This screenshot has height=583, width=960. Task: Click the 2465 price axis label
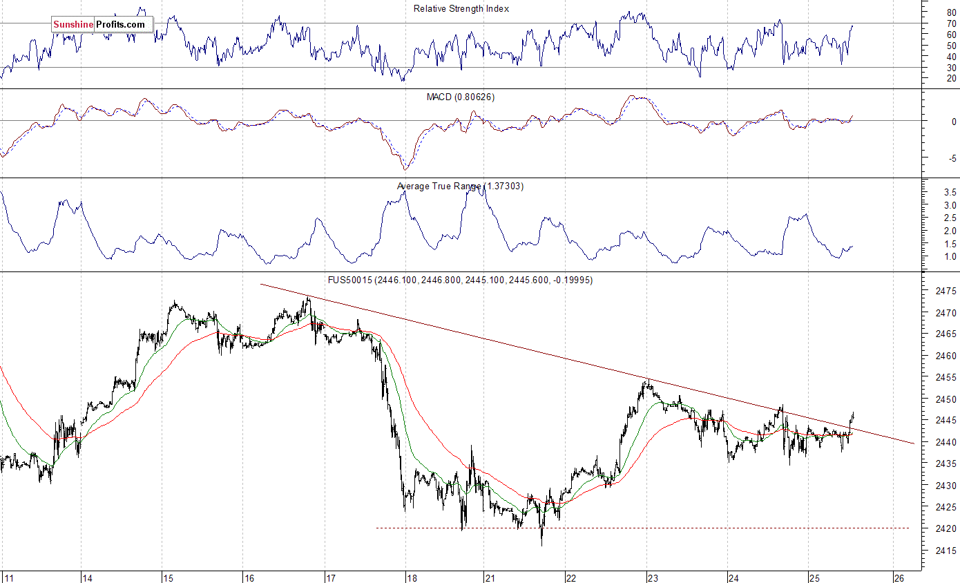point(946,334)
